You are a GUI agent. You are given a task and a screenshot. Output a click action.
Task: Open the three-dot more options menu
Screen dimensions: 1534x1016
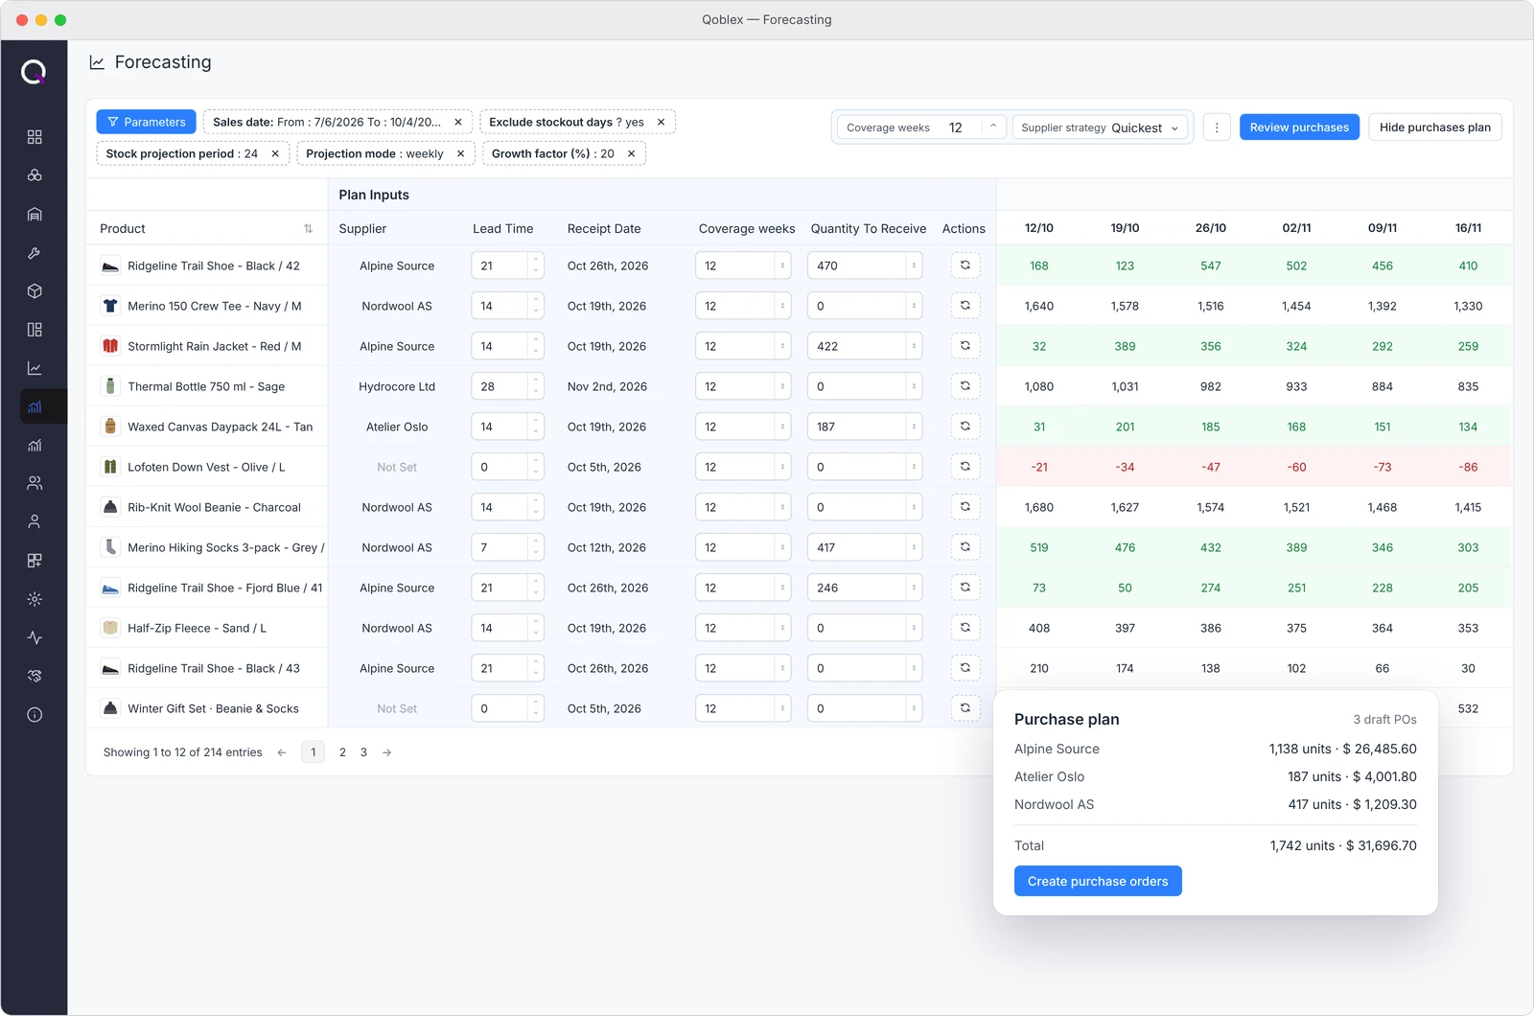click(1217, 127)
